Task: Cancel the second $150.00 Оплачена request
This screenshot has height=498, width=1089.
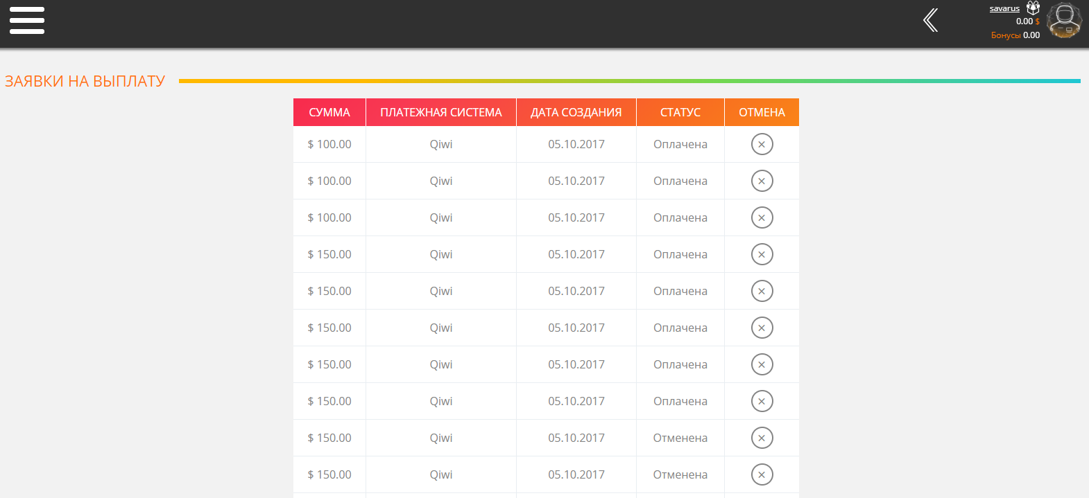Action: coord(762,291)
